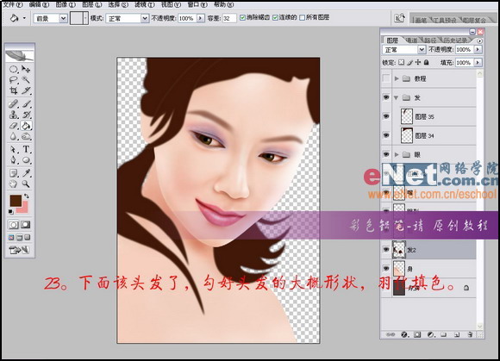Viewport: 500px width, 361px height.
Task: Enable the all layers (所有图层) checkbox
Action: coord(303,17)
